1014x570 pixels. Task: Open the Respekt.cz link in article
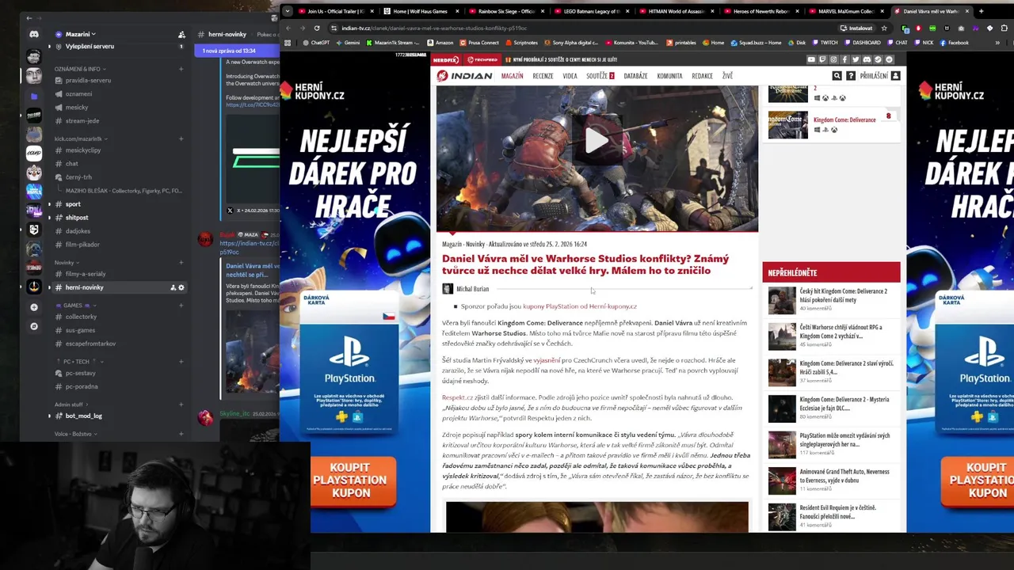click(x=457, y=397)
